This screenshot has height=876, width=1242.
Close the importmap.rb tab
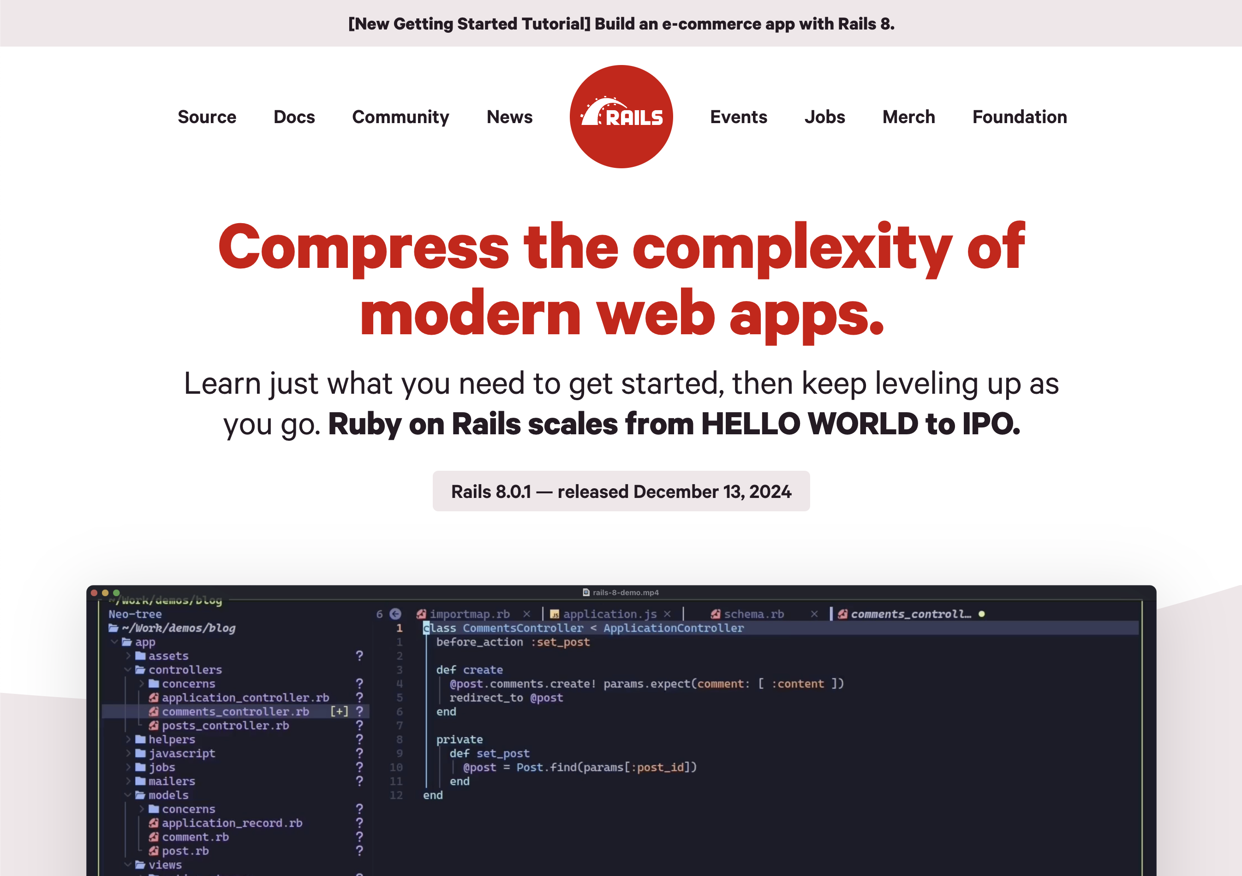(x=526, y=614)
